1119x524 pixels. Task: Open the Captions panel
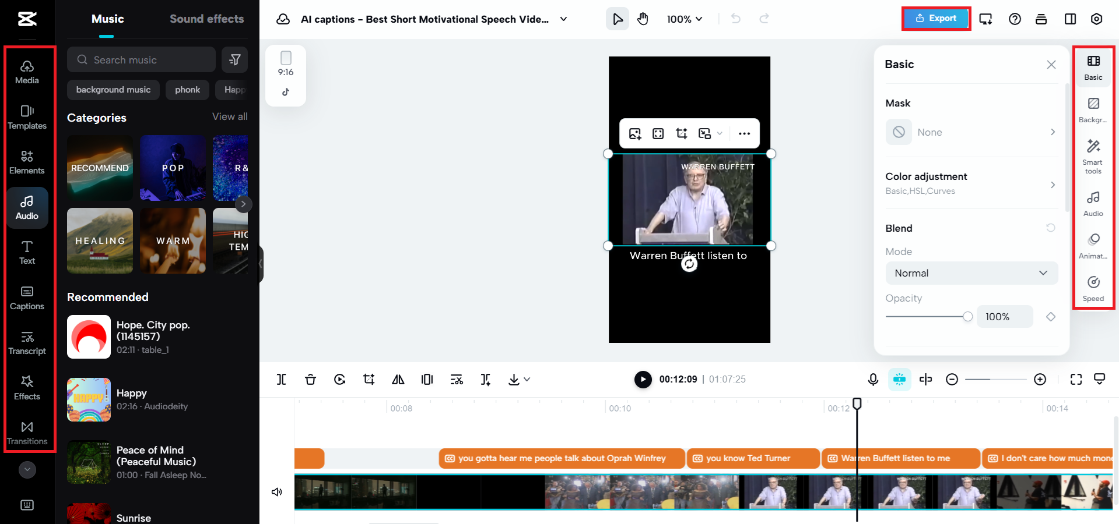coord(27,297)
